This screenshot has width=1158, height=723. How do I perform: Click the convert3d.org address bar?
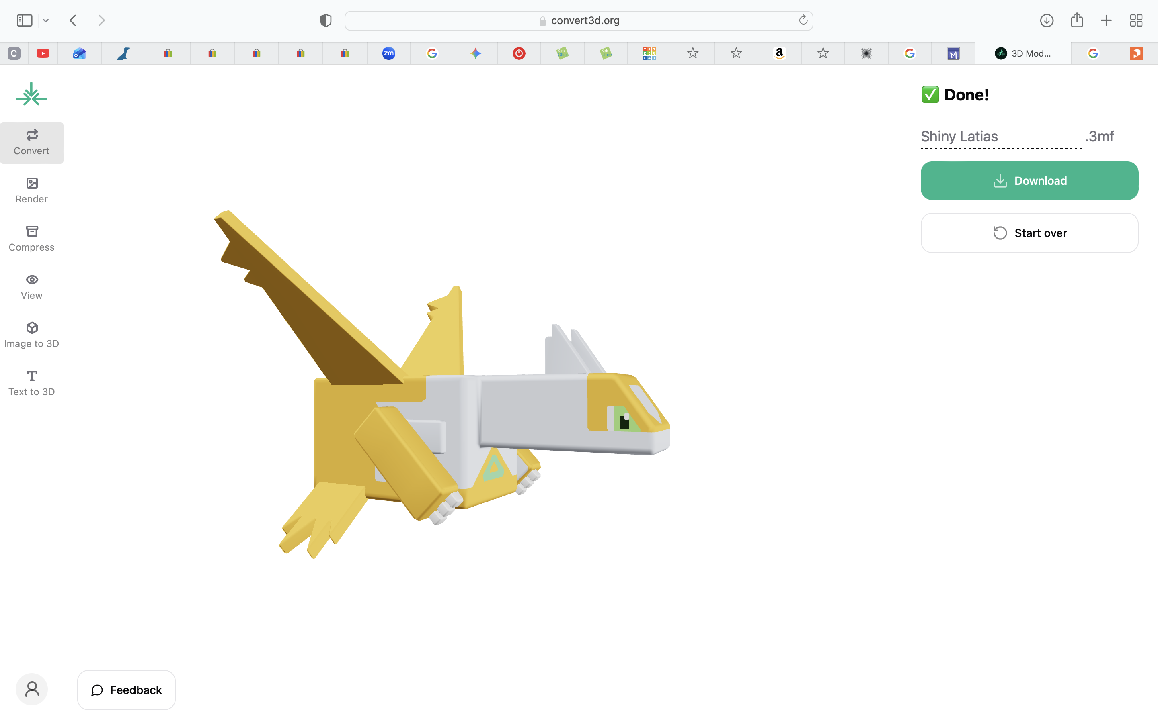click(579, 20)
